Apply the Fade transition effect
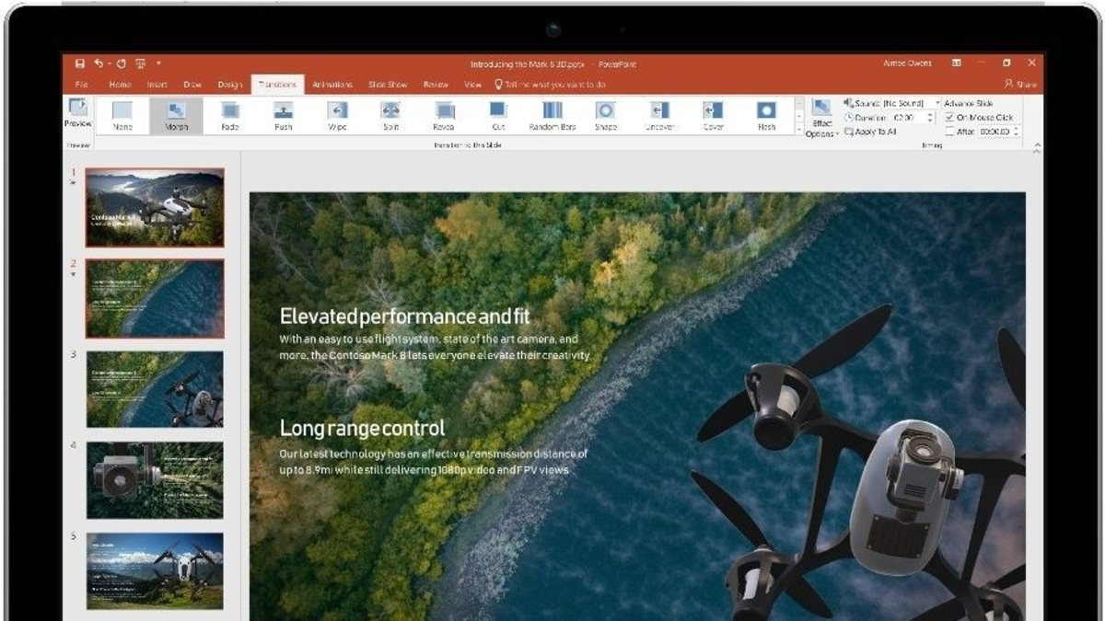1105x621 pixels. (x=229, y=116)
